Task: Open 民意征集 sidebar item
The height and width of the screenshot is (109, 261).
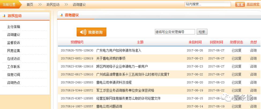Action: (x=14, y=51)
